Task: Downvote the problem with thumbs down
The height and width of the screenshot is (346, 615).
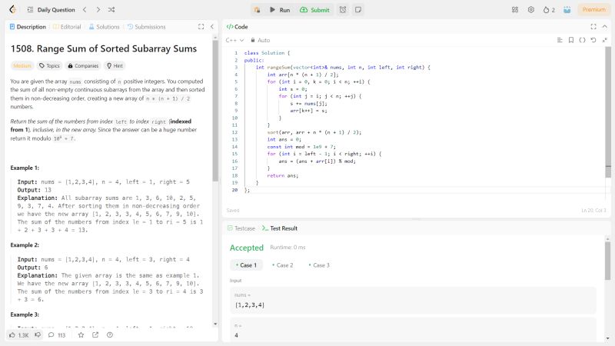Action: pos(38,335)
